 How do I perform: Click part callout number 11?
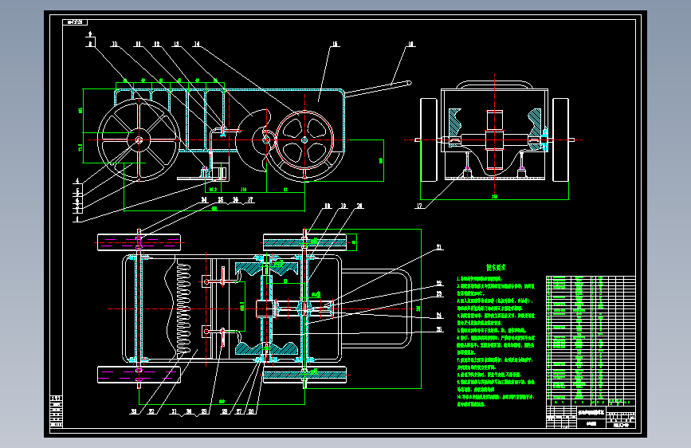[x=138, y=44]
